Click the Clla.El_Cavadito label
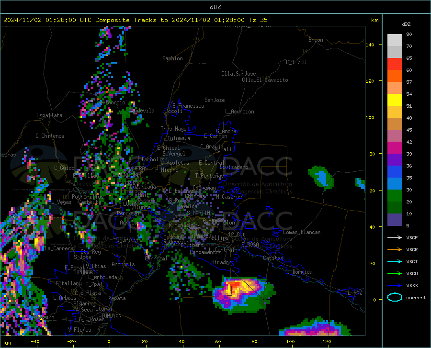This screenshot has width=431, height=348. (265, 80)
